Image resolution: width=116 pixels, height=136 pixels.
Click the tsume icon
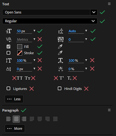(61, 69)
